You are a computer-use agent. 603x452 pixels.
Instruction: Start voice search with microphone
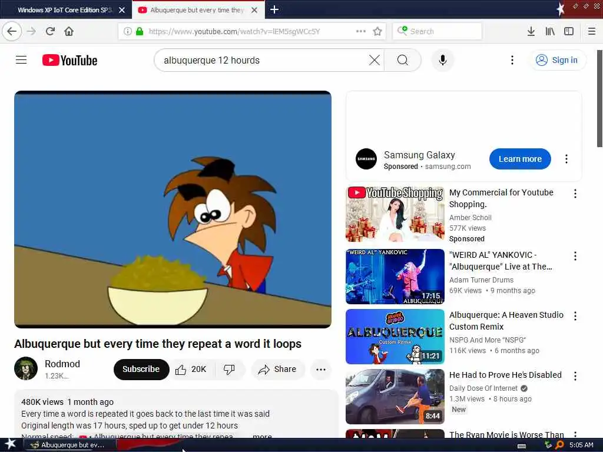pyautogui.click(x=443, y=60)
